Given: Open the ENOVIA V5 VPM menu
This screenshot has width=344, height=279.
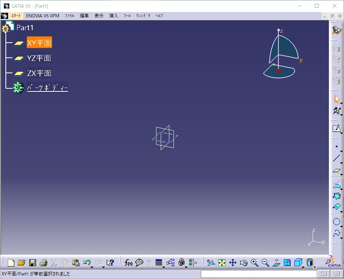Looking at the screenshot, I should tap(43, 16).
